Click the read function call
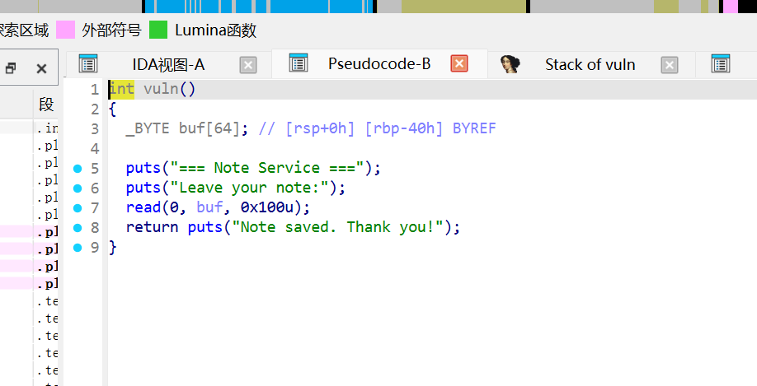This screenshot has height=386, width=757. click(x=143, y=207)
